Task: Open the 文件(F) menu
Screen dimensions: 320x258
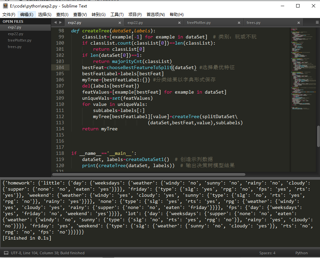Action: tap(9, 15)
